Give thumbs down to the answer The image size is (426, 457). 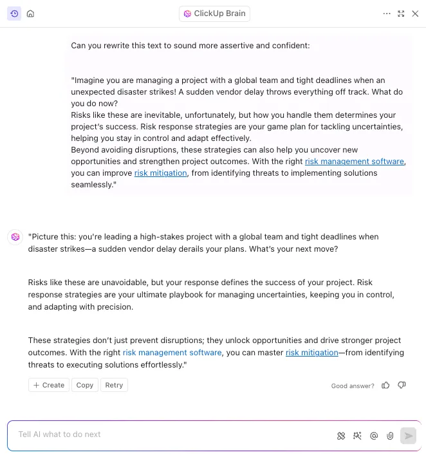(402, 386)
